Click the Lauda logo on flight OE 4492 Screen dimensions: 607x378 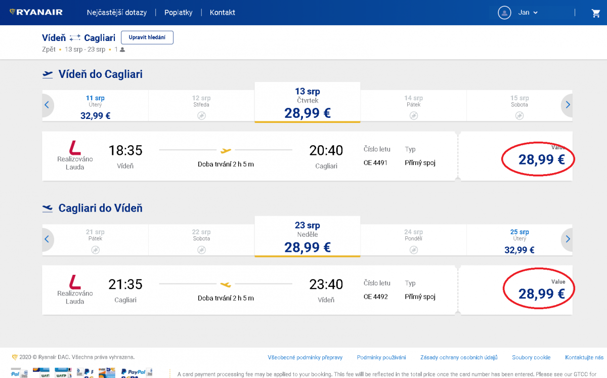point(75,281)
